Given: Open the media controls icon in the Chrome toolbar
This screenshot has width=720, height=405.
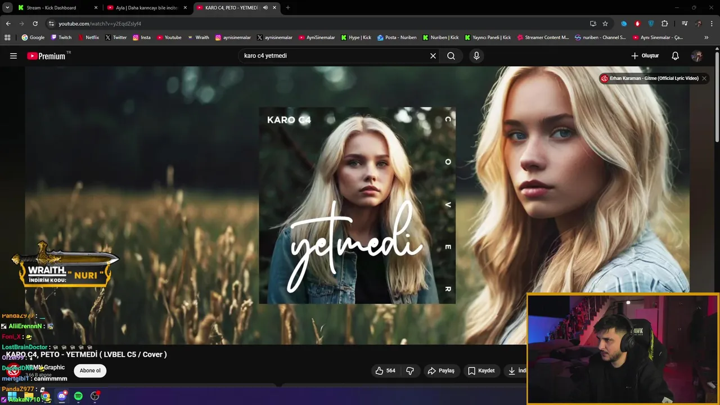Looking at the screenshot, I should click(x=685, y=24).
